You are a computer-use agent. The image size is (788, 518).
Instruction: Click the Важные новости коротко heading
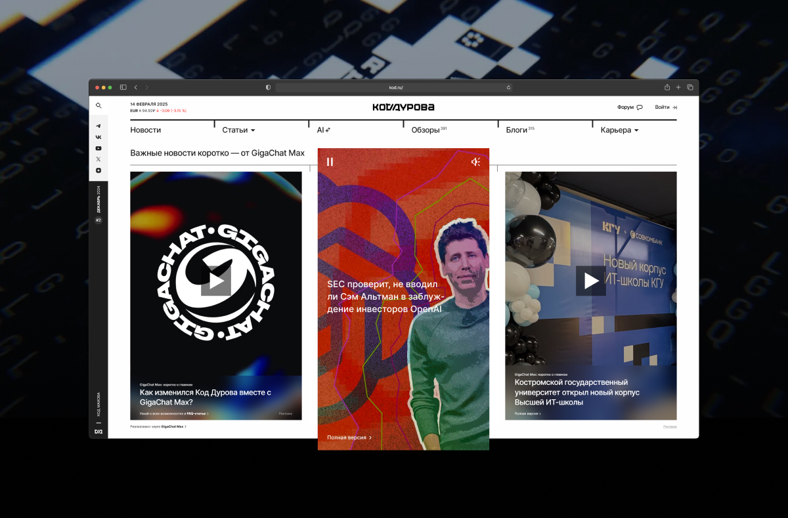(217, 153)
